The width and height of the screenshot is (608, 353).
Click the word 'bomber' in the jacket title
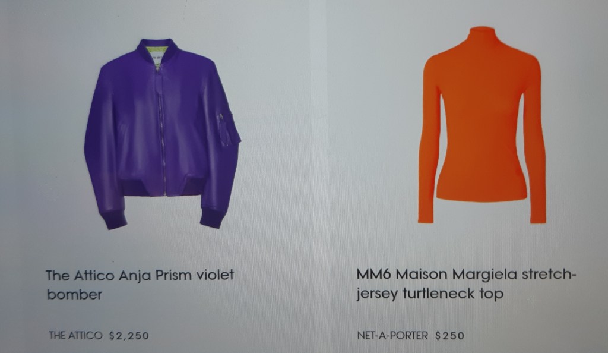tap(74, 294)
